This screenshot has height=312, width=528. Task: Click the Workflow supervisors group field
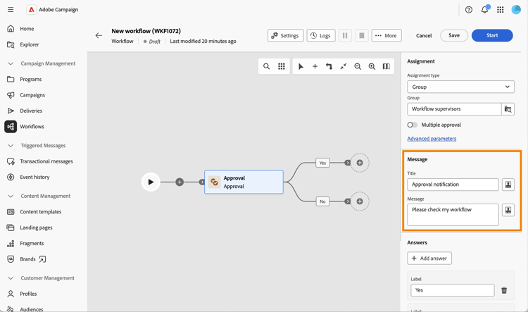tap(454, 109)
